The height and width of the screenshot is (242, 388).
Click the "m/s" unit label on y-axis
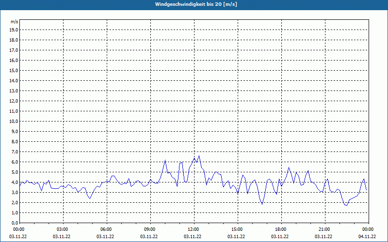pos(15,22)
